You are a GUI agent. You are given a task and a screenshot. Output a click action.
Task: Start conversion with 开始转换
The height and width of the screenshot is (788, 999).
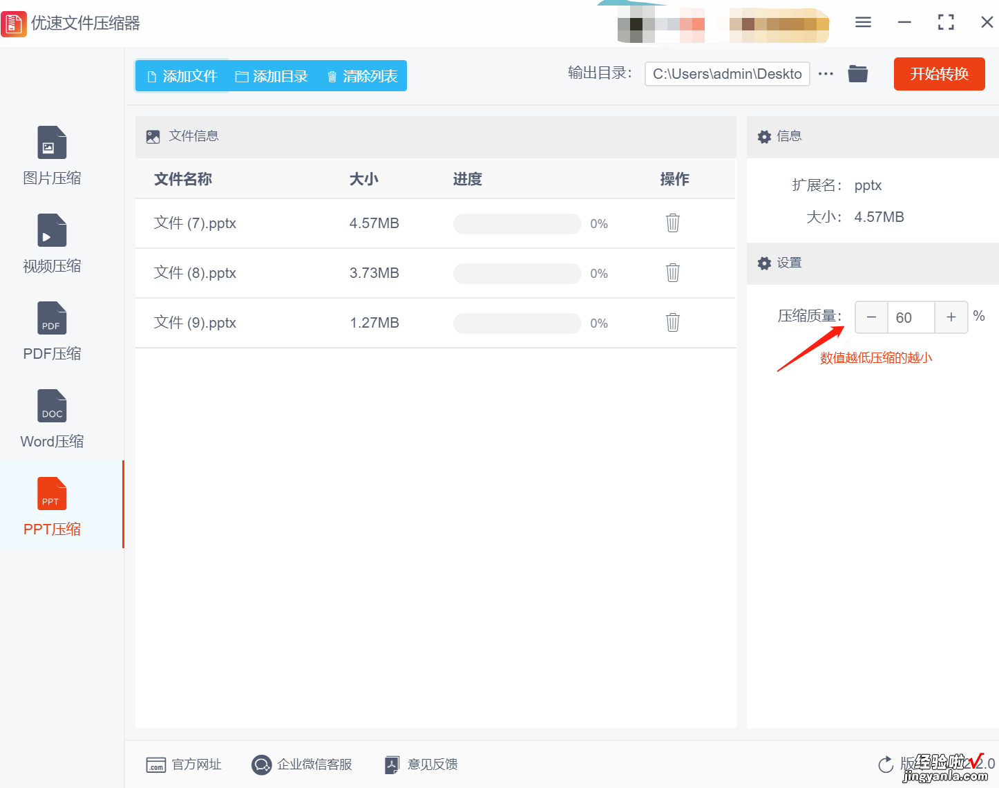[x=940, y=74]
